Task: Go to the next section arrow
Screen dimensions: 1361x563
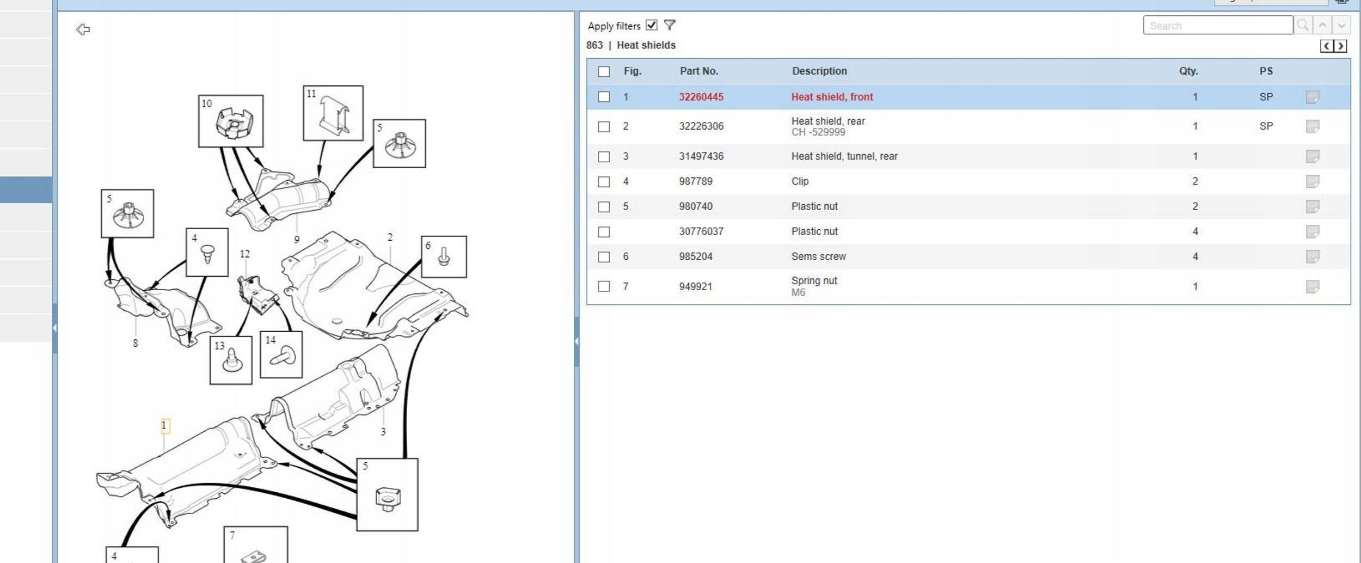Action: point(1340,46)
